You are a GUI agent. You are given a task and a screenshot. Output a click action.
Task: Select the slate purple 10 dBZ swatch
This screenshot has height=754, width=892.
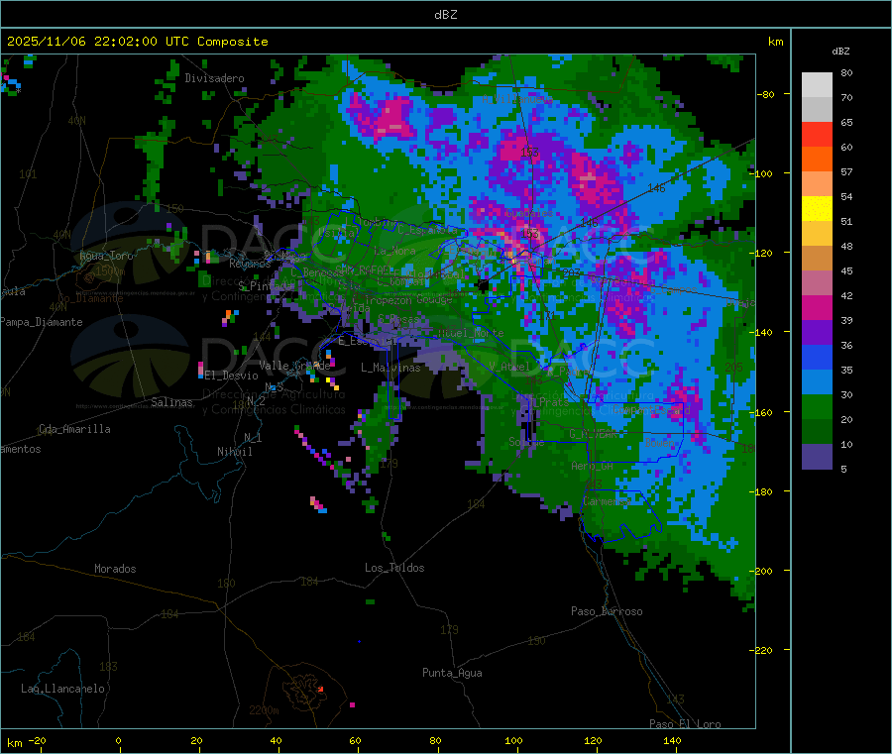click(x=817, y=457)
